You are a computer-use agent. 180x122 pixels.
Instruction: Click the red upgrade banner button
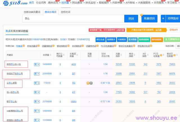pyautogui.click(x=107, y=30)
